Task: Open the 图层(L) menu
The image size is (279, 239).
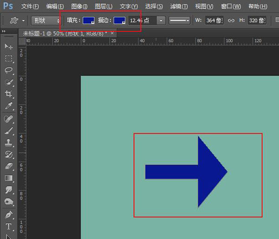Action: tap(104, 7)
